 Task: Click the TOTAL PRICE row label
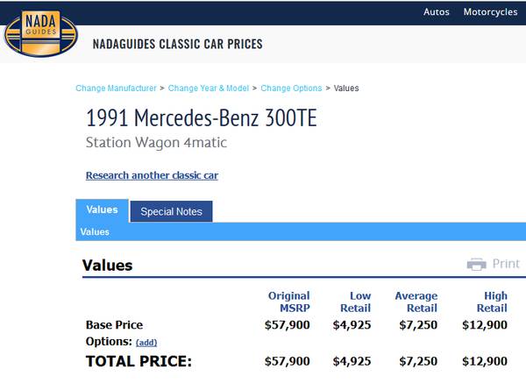point(138,361)
